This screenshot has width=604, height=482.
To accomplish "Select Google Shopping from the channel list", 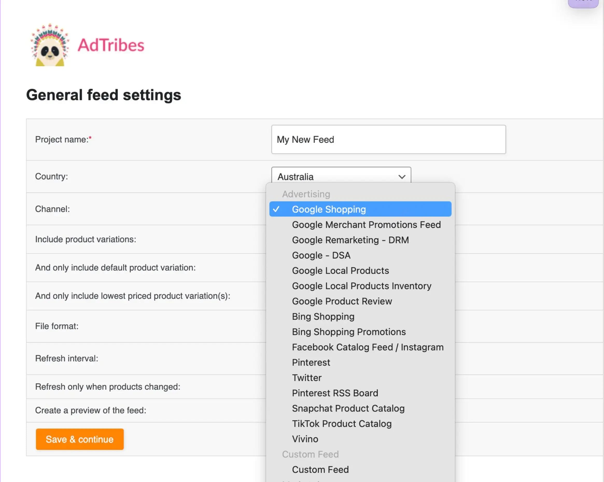I will pyautogui.click(x=329, y=209).
